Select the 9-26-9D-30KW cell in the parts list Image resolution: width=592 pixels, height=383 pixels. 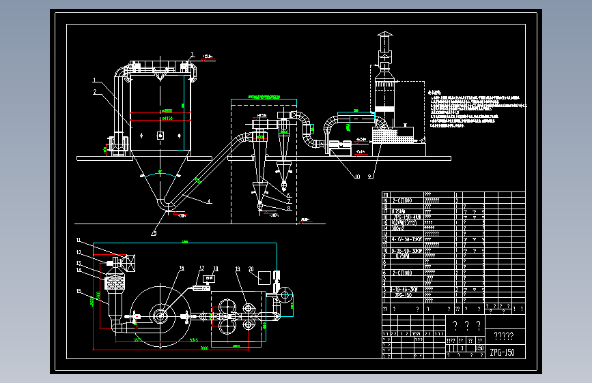pos(406,251)
